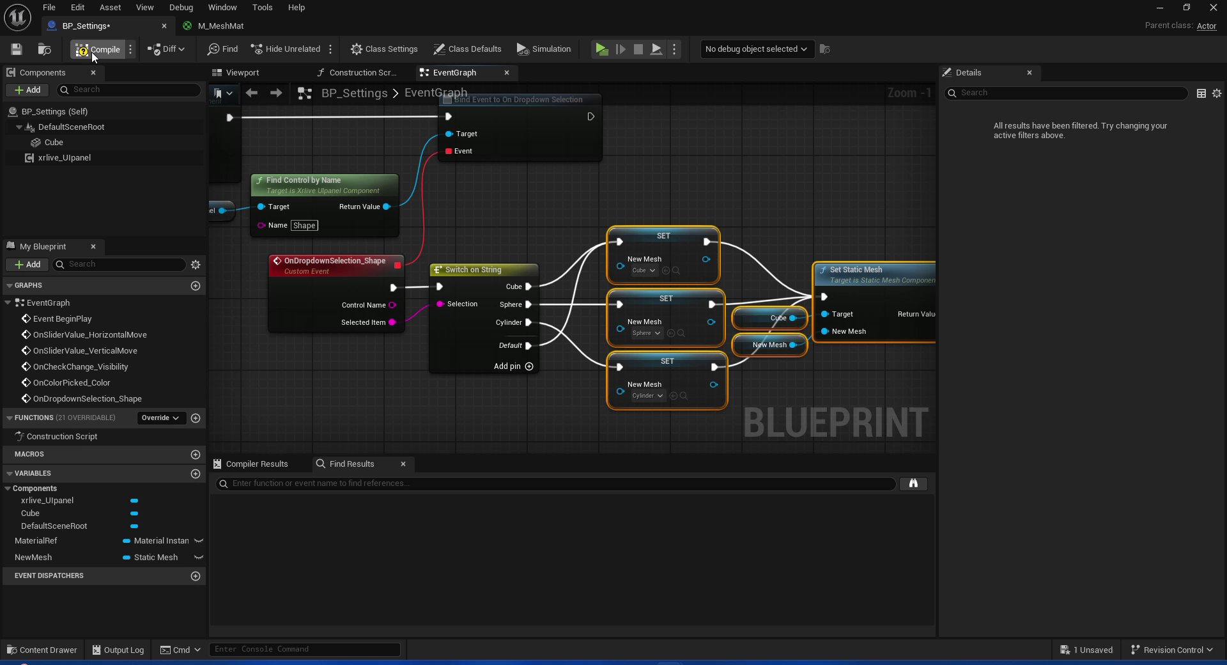Open the debug object selector dropdown
The width and height of the screenshot is (1227, 665).
point(757,49)
